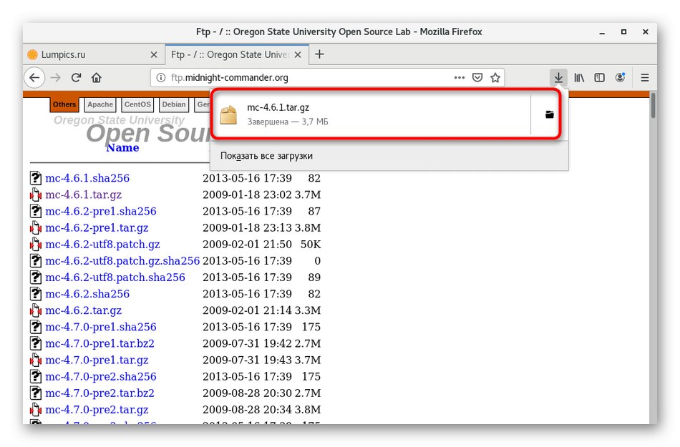
Task: Download mc-4.6.2-utf8.patch.gz
Action: 102,245
